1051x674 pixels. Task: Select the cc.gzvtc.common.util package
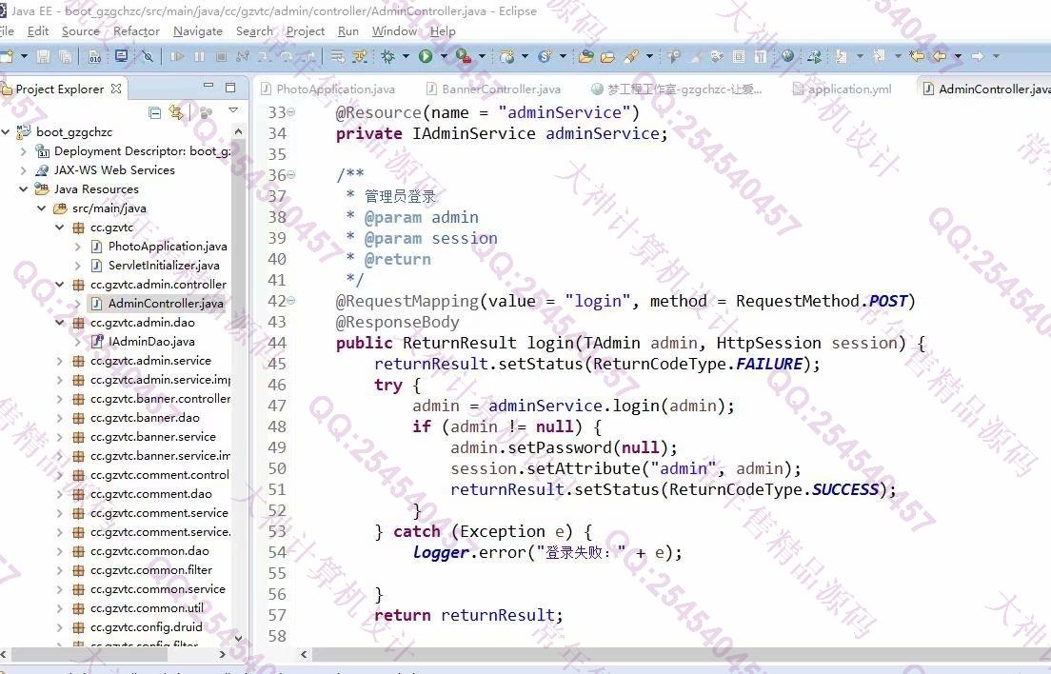[147, 608]
